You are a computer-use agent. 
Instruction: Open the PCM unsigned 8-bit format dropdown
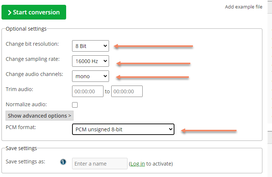click(x=123, y=129)
